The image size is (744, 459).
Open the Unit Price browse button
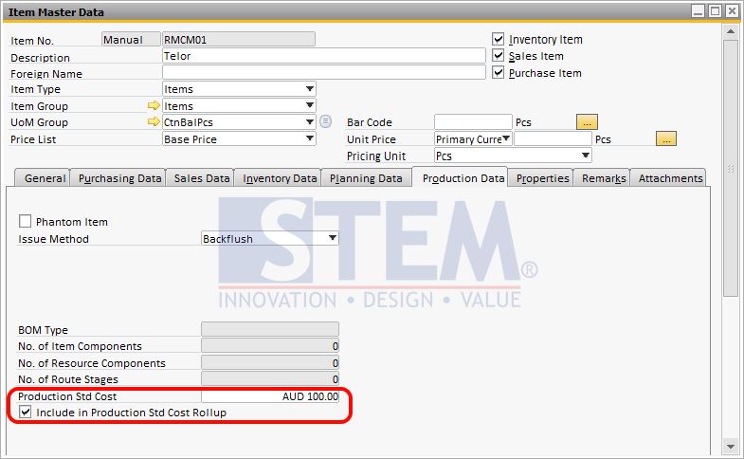666,139
